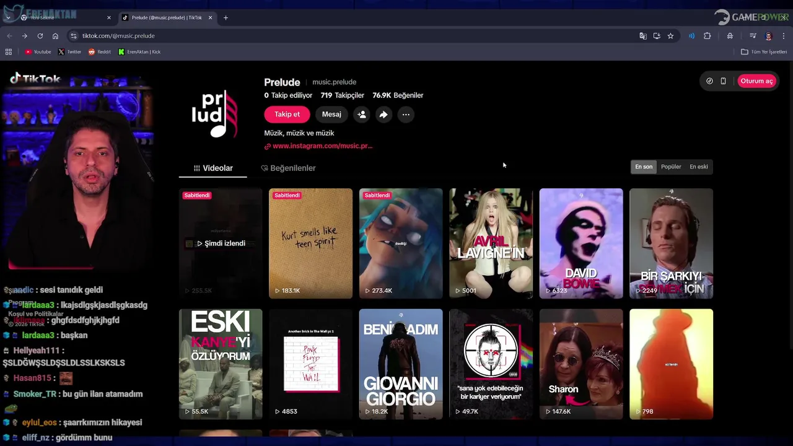This screenshot has height=446, width=793.
Task: Follow Prelude with Takip et button
Action: (287, 115)
